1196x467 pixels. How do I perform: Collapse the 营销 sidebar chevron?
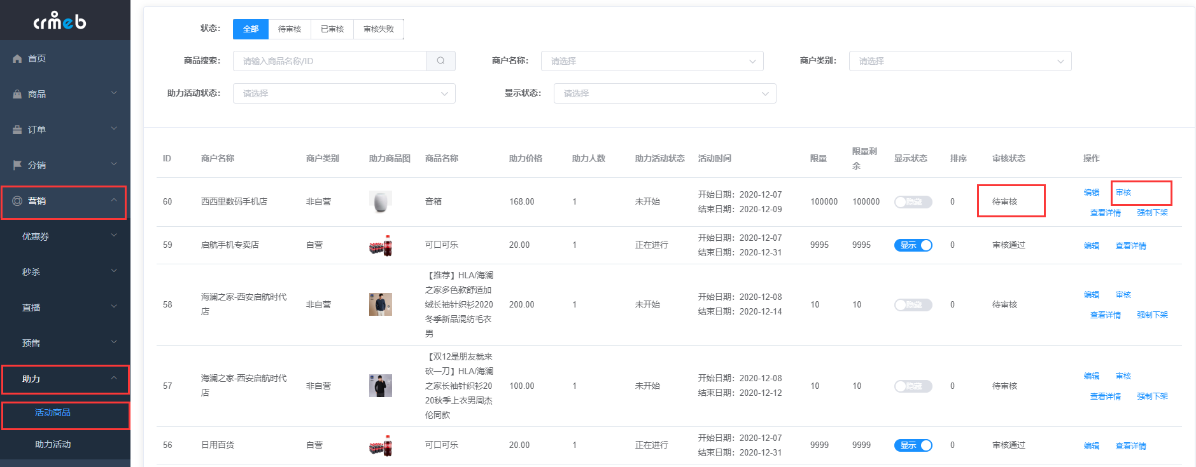[114, 200]
